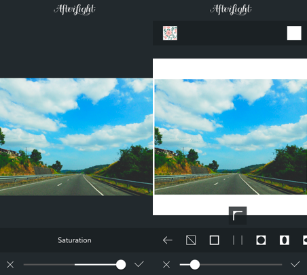307x275 pixels.
Task: Apply the frame with the right checkmark
Action: tap(295, 264)
